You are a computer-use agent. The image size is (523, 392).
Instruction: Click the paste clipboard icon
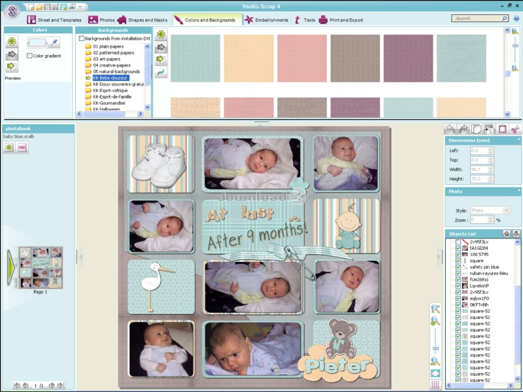point(502,129)
